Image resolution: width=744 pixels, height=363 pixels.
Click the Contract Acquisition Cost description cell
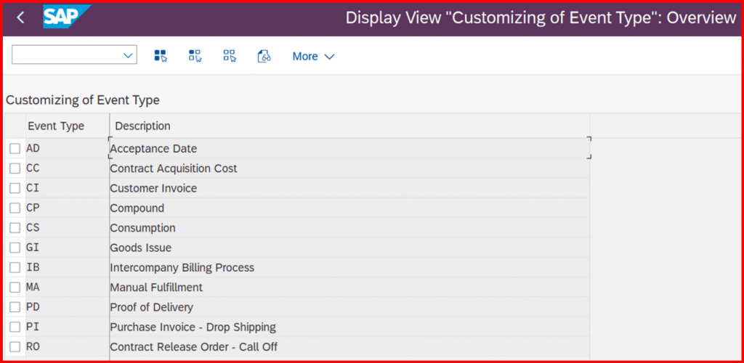pos(349,168)
